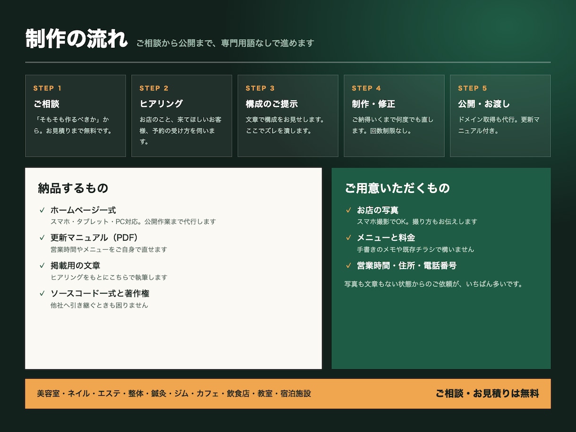Click the 営業時間・住所・電話番号 item
576x432 pixels.
pos(407,266)
